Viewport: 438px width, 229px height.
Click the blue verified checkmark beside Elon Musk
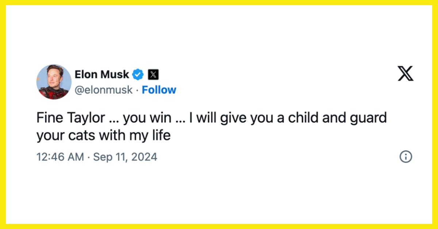click(137, 74)
